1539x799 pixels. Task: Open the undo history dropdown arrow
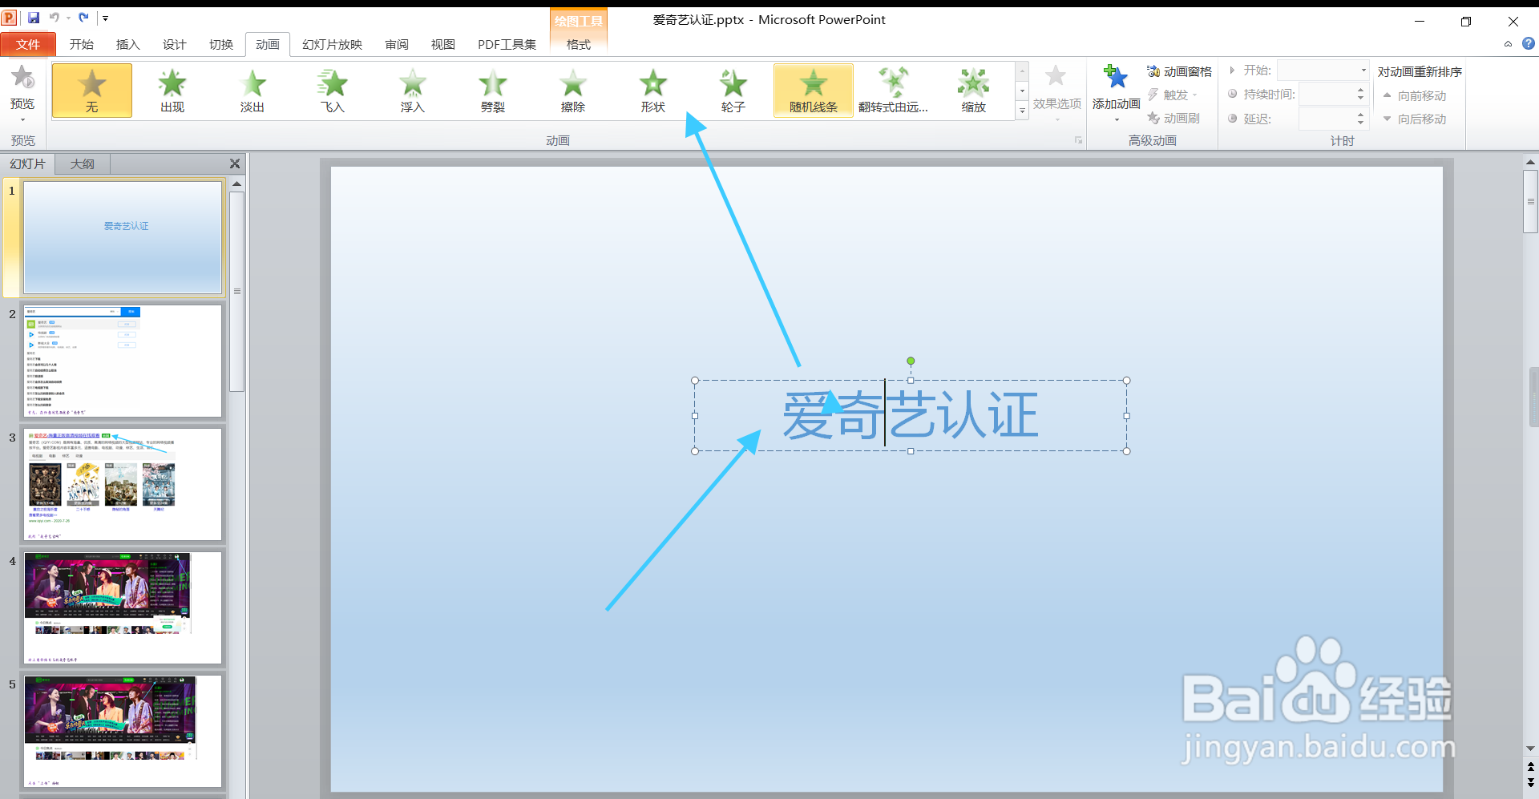[68, 18]
